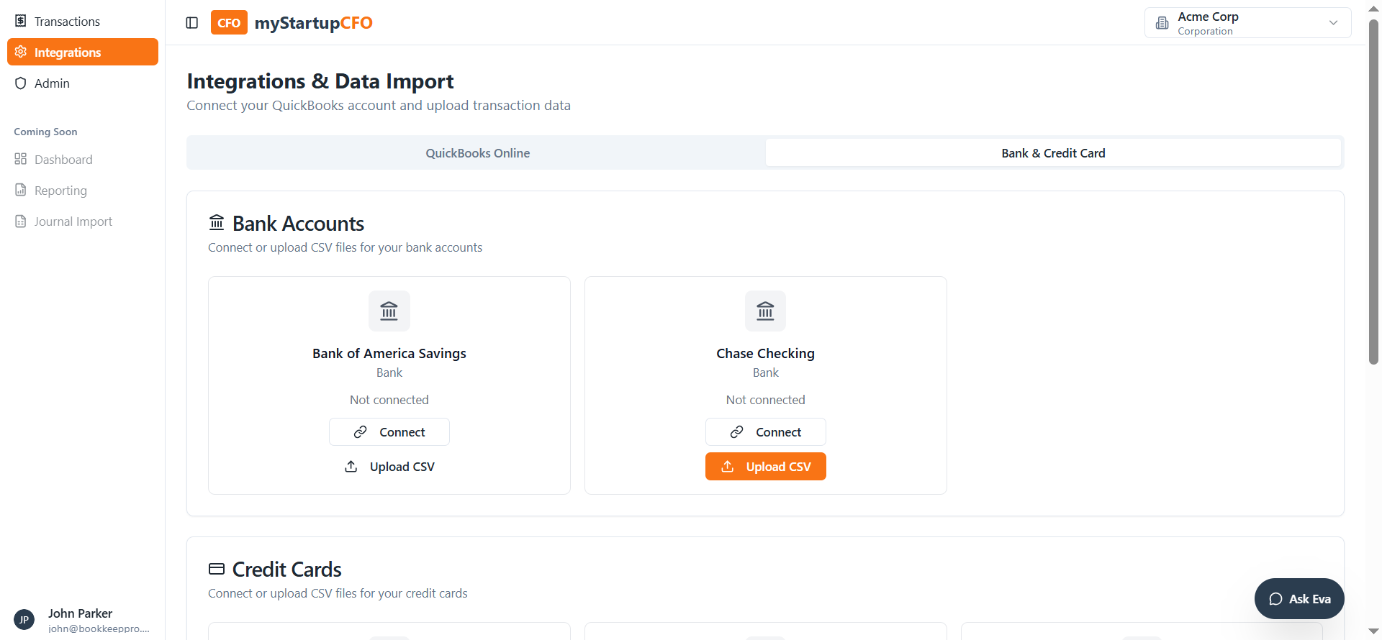Select the Bank & Credit Card tab
This screenshot has height=640, width=1382.
point(1053,153)
